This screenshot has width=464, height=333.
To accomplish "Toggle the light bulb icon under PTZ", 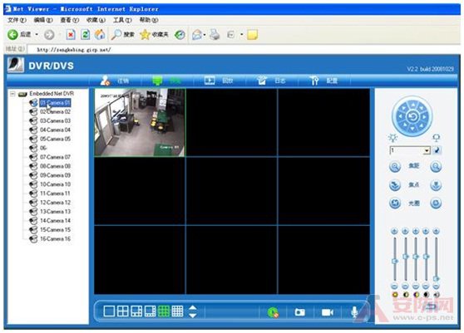I will click(393, 138).
